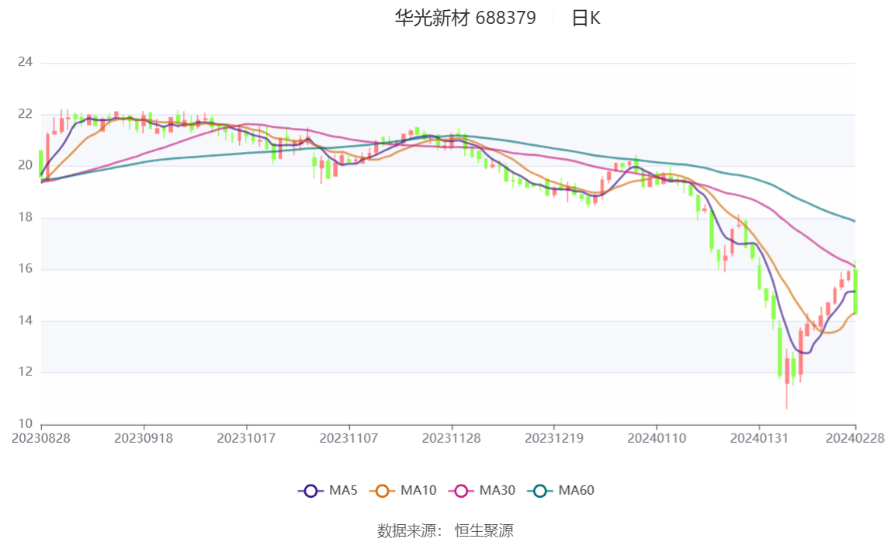
Task: Click the 20240131 date axis label
Action: [x=759, y=439]
